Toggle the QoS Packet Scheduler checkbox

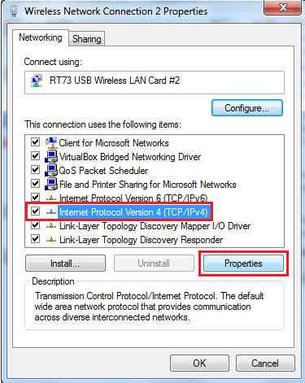tap(35, 170)
